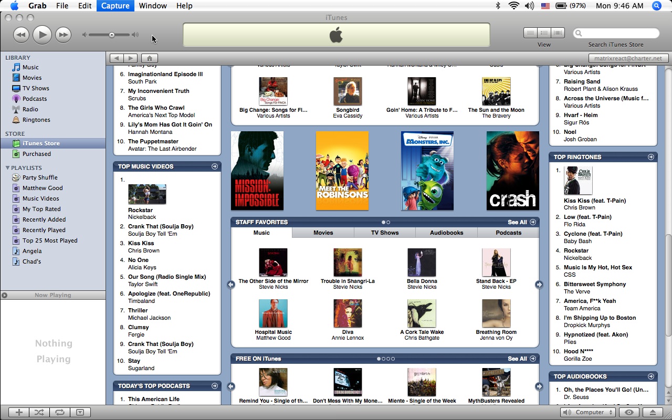Click the eye browser view button
The height and width of the screenshot is (420, 672).
[x=629, y=413]
